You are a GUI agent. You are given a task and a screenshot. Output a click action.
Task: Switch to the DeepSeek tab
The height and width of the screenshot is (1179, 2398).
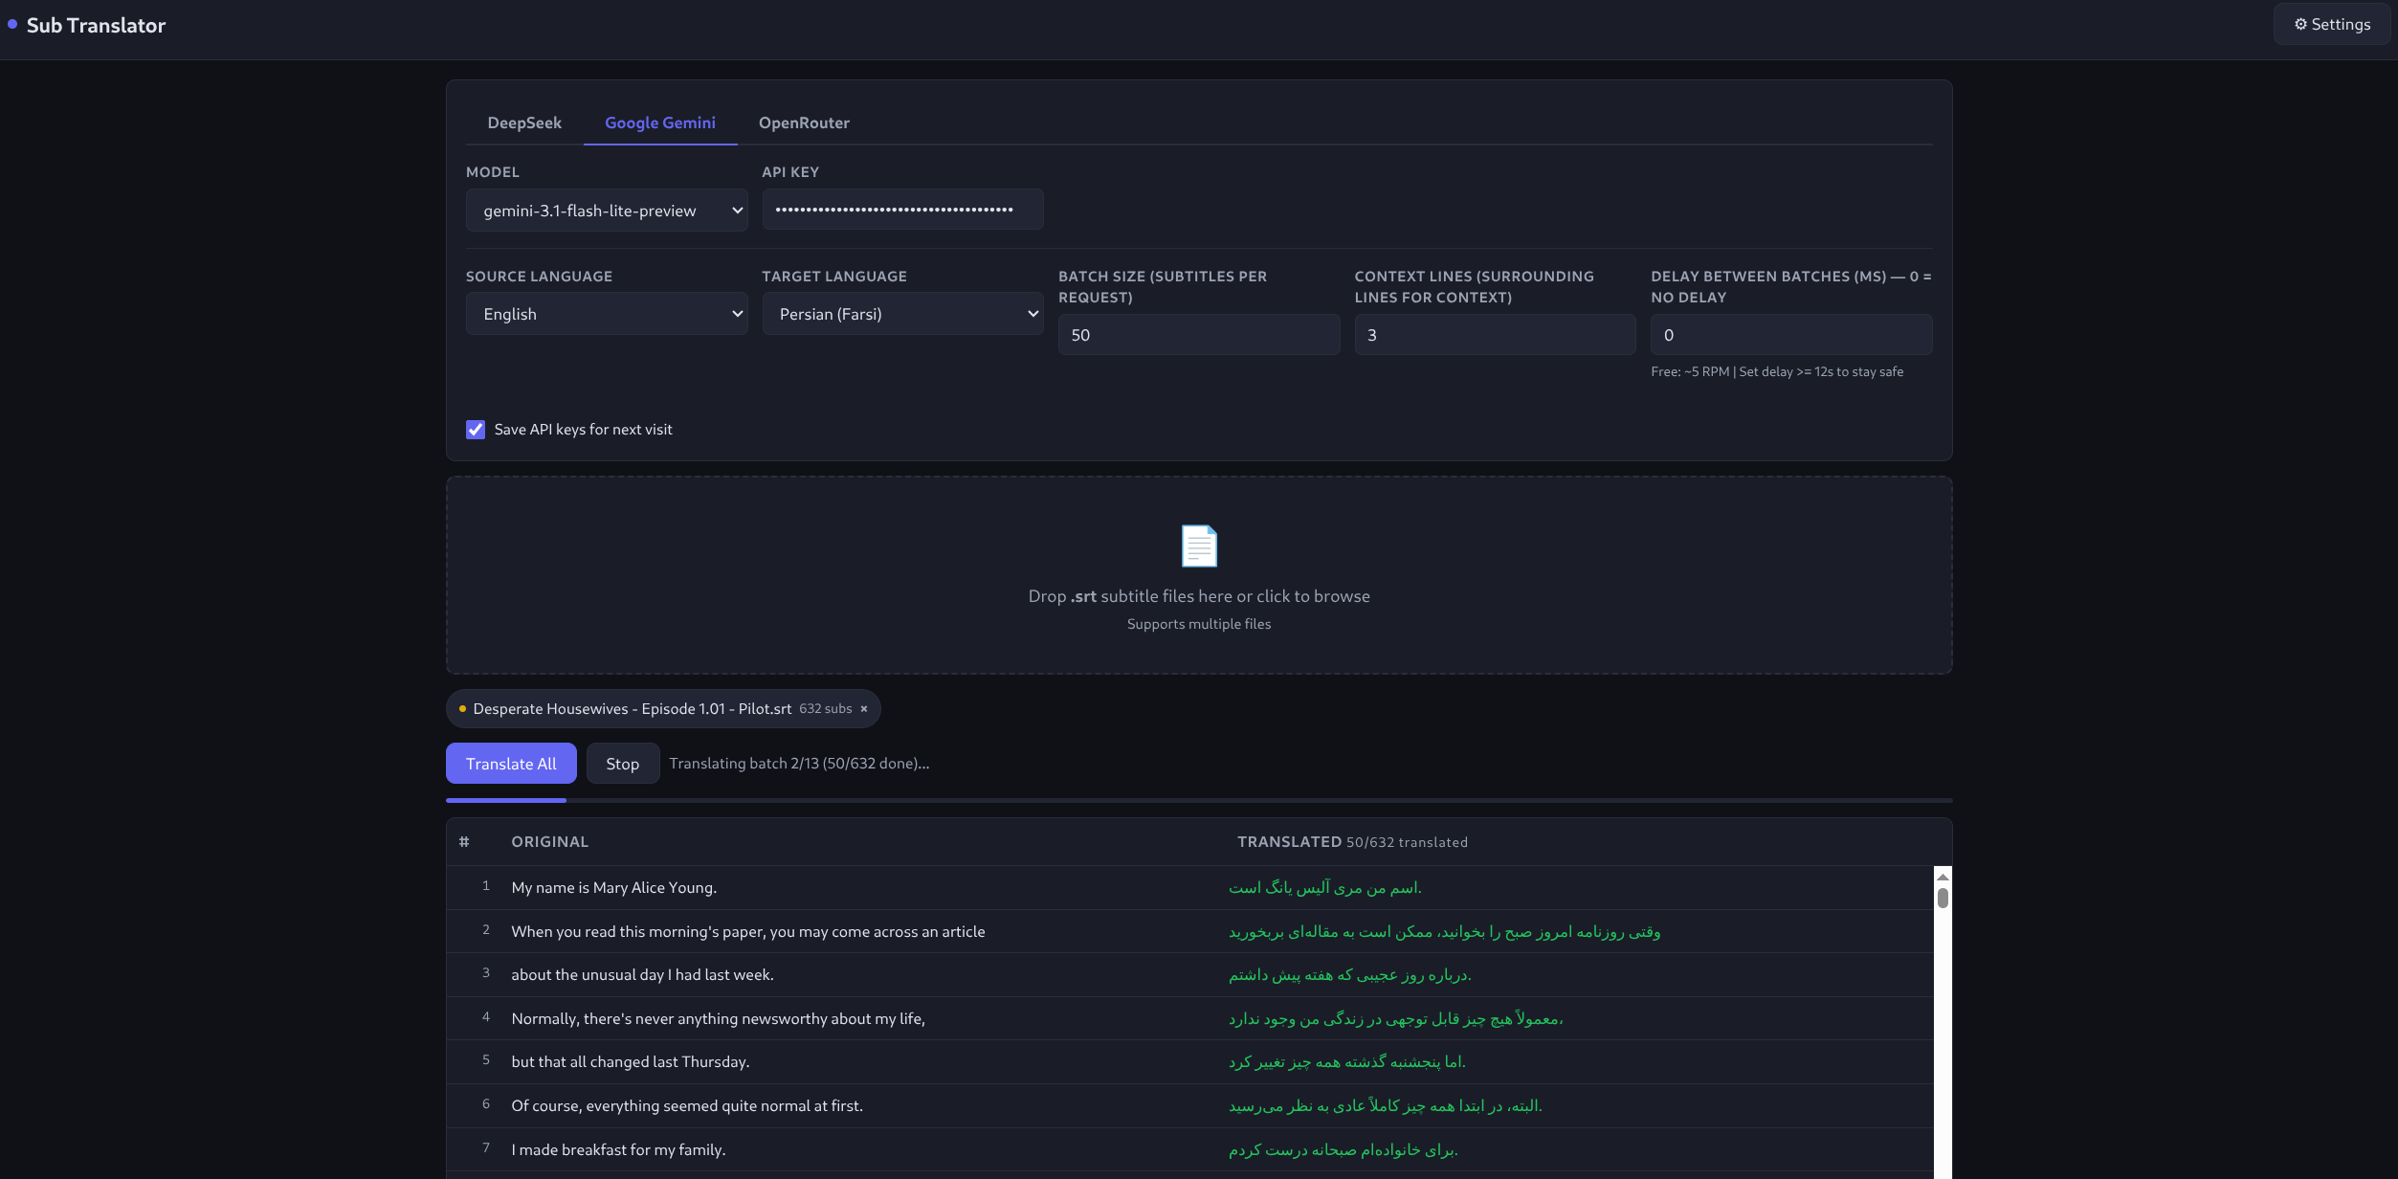coord(524,122)
